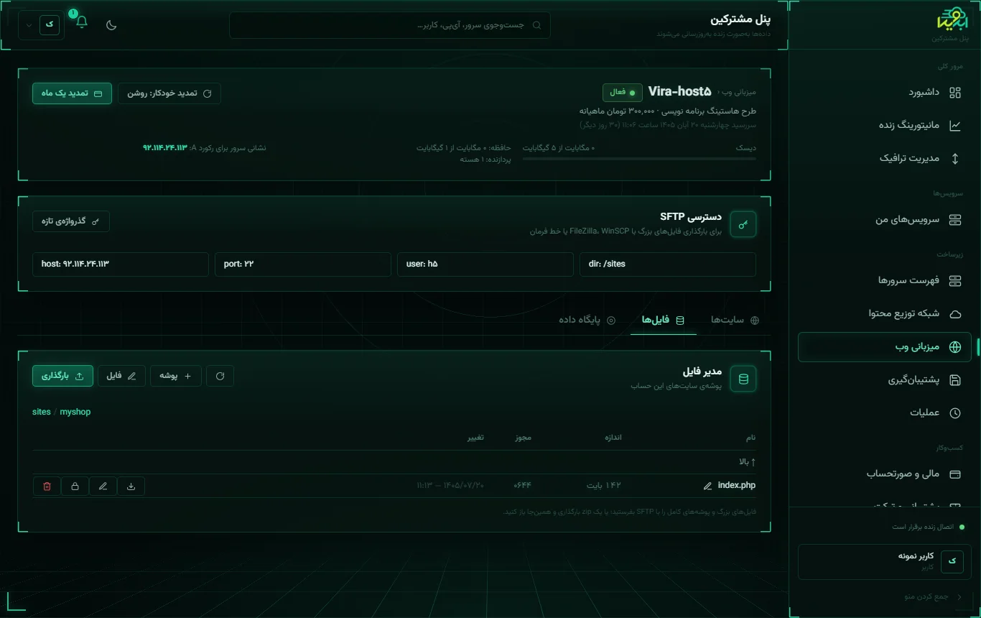Toggle dark mode moon icon
The width and height of the screenshot is (981, 618).
tap(111, 25)
